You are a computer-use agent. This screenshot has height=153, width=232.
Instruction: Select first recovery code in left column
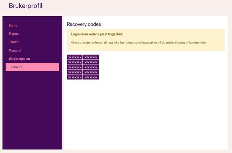74,57
